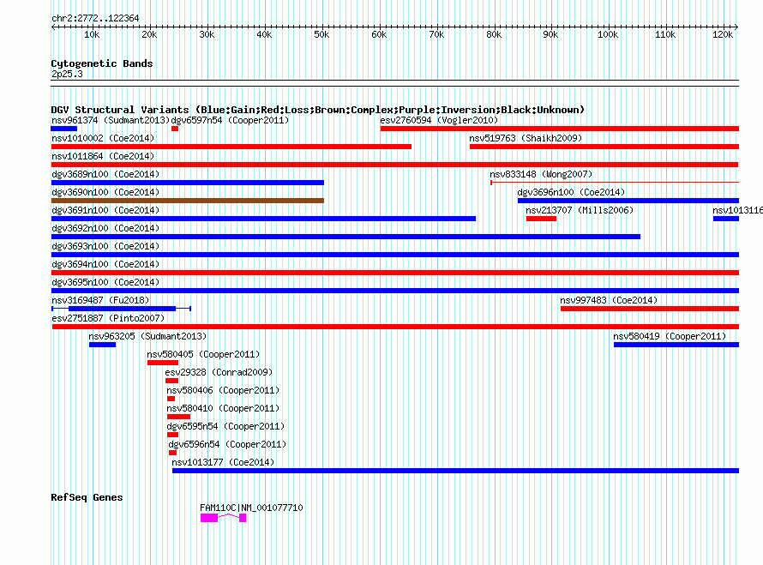
Task: Click the dgv3693n100 (Coe2014) blue bar
Action: click(395, 255)
